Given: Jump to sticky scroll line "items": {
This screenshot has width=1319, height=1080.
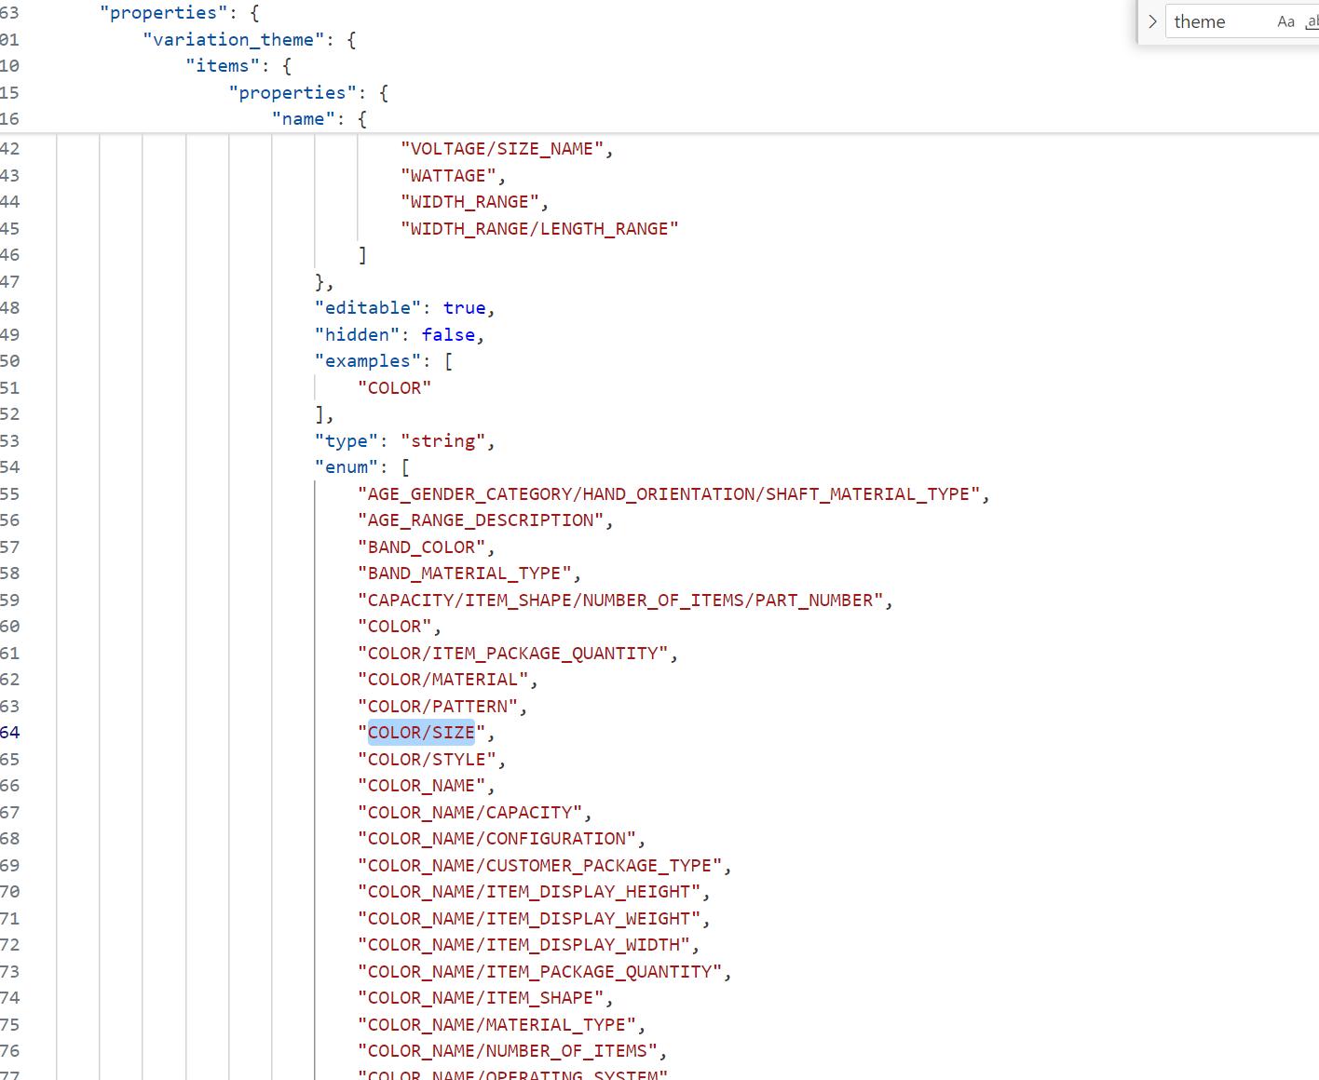Looking at the screenshot, I should (x=238, y=66).
